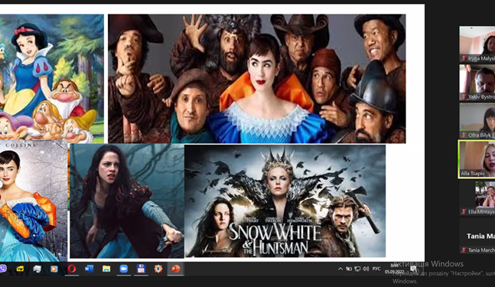This screenshot has height=287, width=495.
Task: Switch to the Zoom app in the taskbar
Action: [123, 269]
